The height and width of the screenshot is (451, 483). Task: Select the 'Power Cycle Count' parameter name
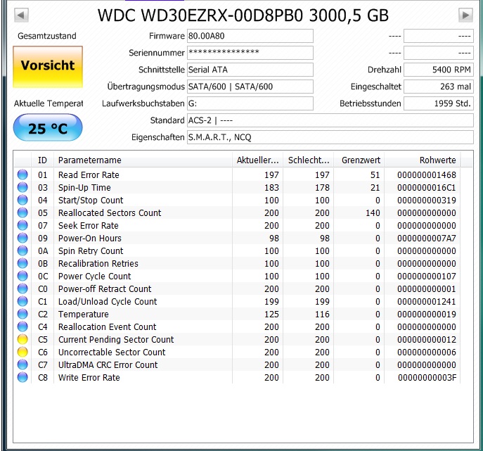coord(95,277)
